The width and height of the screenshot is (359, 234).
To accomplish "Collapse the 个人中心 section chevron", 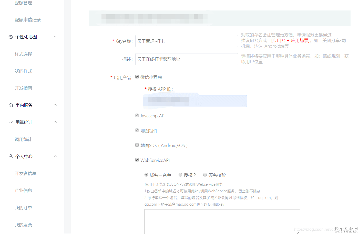I will pos(55,156).
